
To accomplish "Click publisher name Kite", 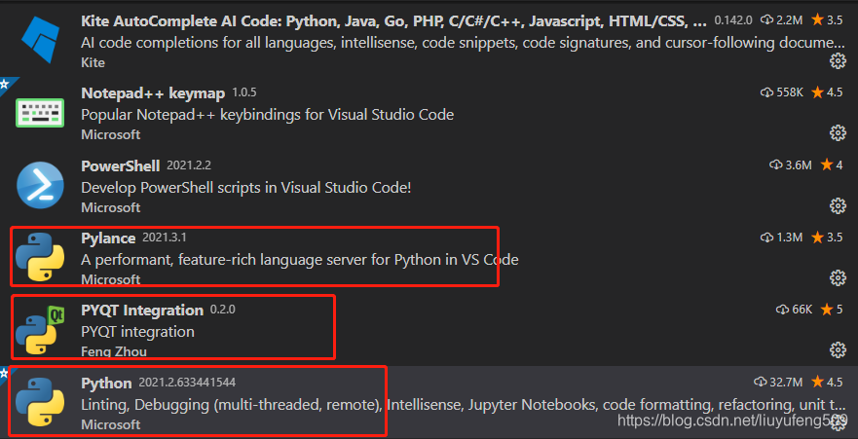I will [x=93, y=63].
